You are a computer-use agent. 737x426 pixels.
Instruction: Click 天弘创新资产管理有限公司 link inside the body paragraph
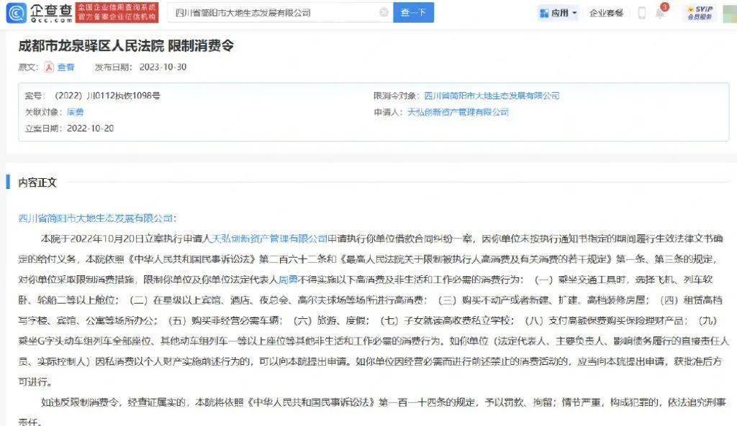(270, 239)
